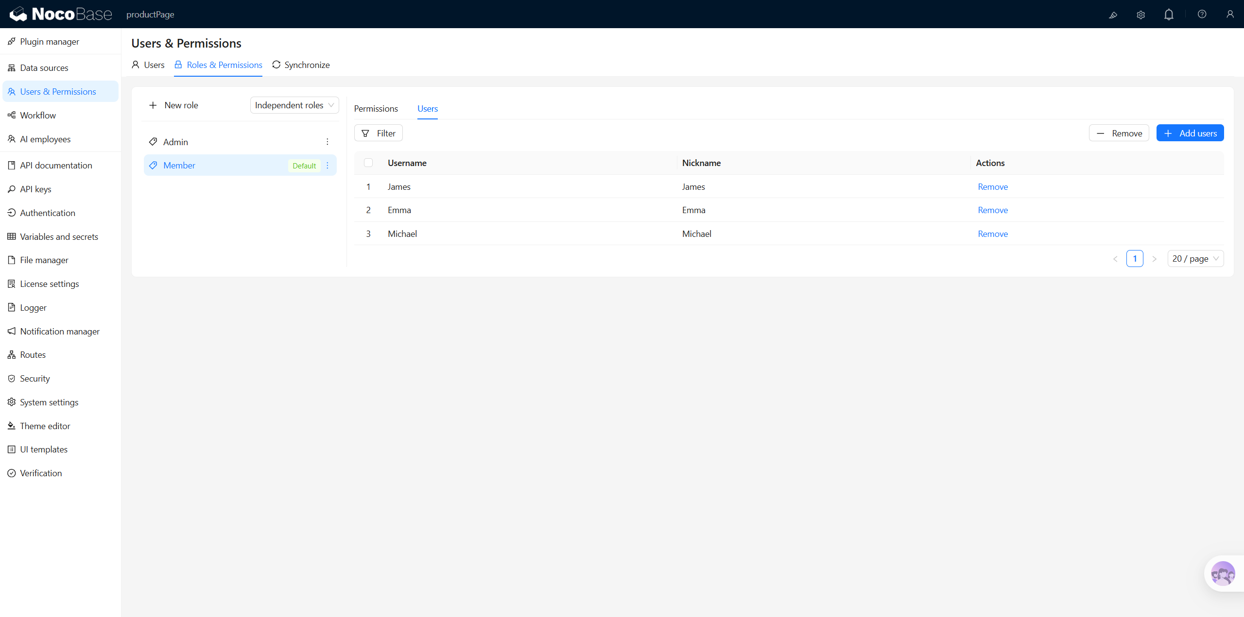Go to page 1 in pagination
Screen dimensions: 1244x617
pyautogui.click(x=1135, y=258)
